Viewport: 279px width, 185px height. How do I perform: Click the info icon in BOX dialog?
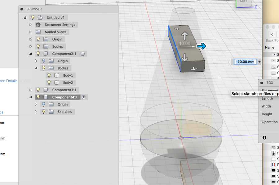coord(264,138)
